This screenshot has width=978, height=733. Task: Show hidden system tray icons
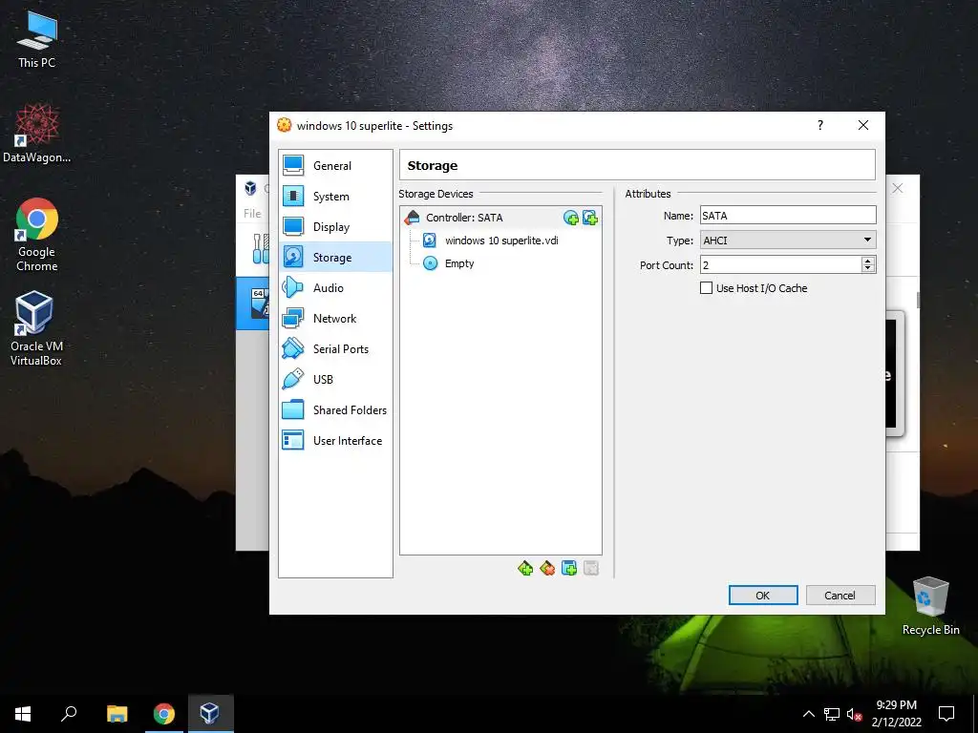tap(808, 714)
